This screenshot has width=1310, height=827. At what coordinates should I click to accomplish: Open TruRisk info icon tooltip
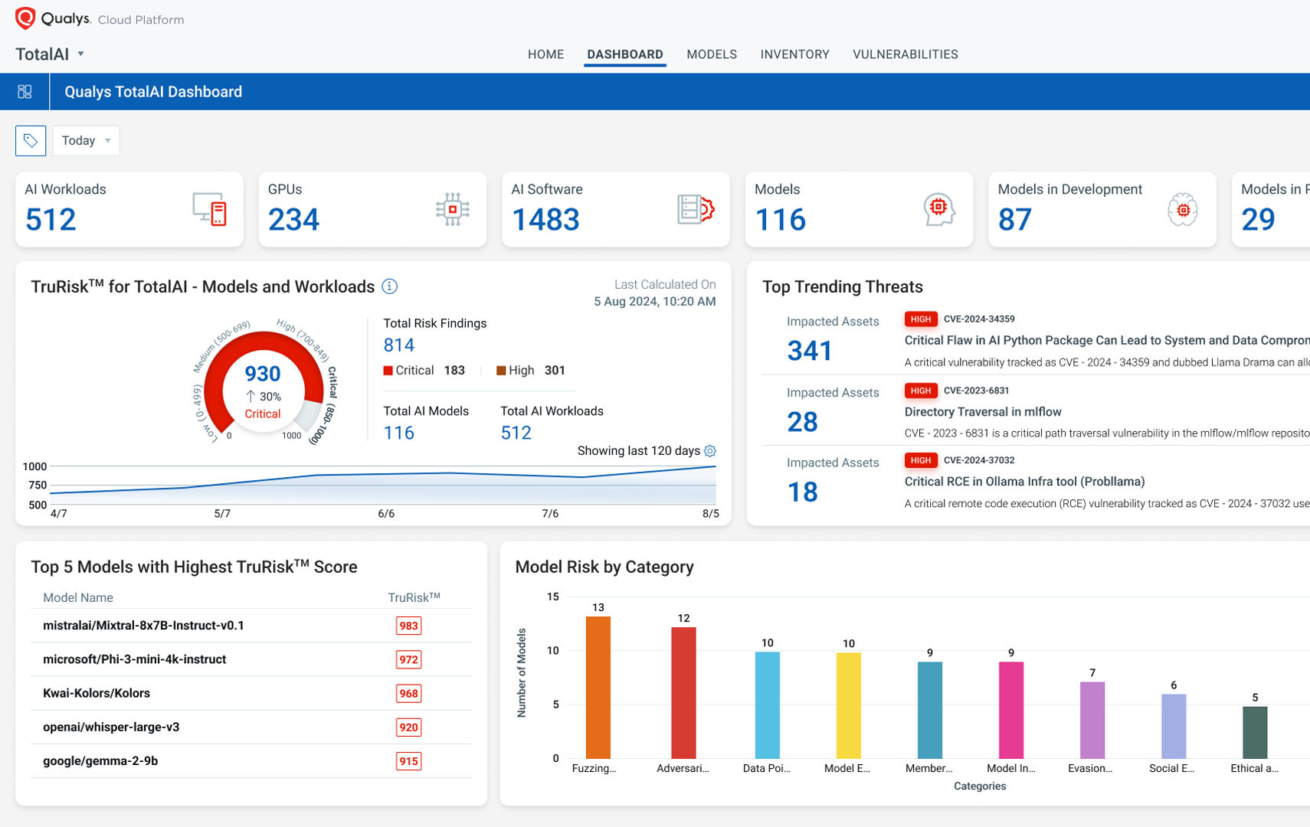pyautogui.click(x=390, y=286)
